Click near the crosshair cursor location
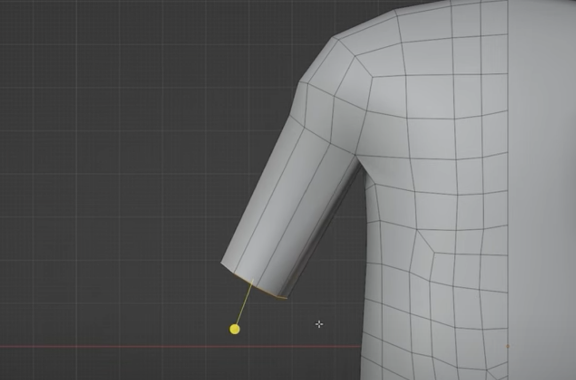The image size is (576, 380). pyautogui.click(x=319, y=324)
